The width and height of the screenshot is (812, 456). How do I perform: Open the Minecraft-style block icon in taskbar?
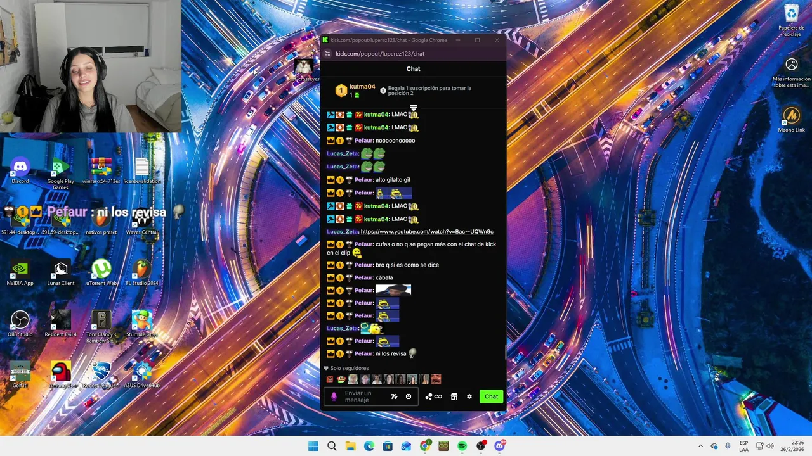(x=443, y=446)
